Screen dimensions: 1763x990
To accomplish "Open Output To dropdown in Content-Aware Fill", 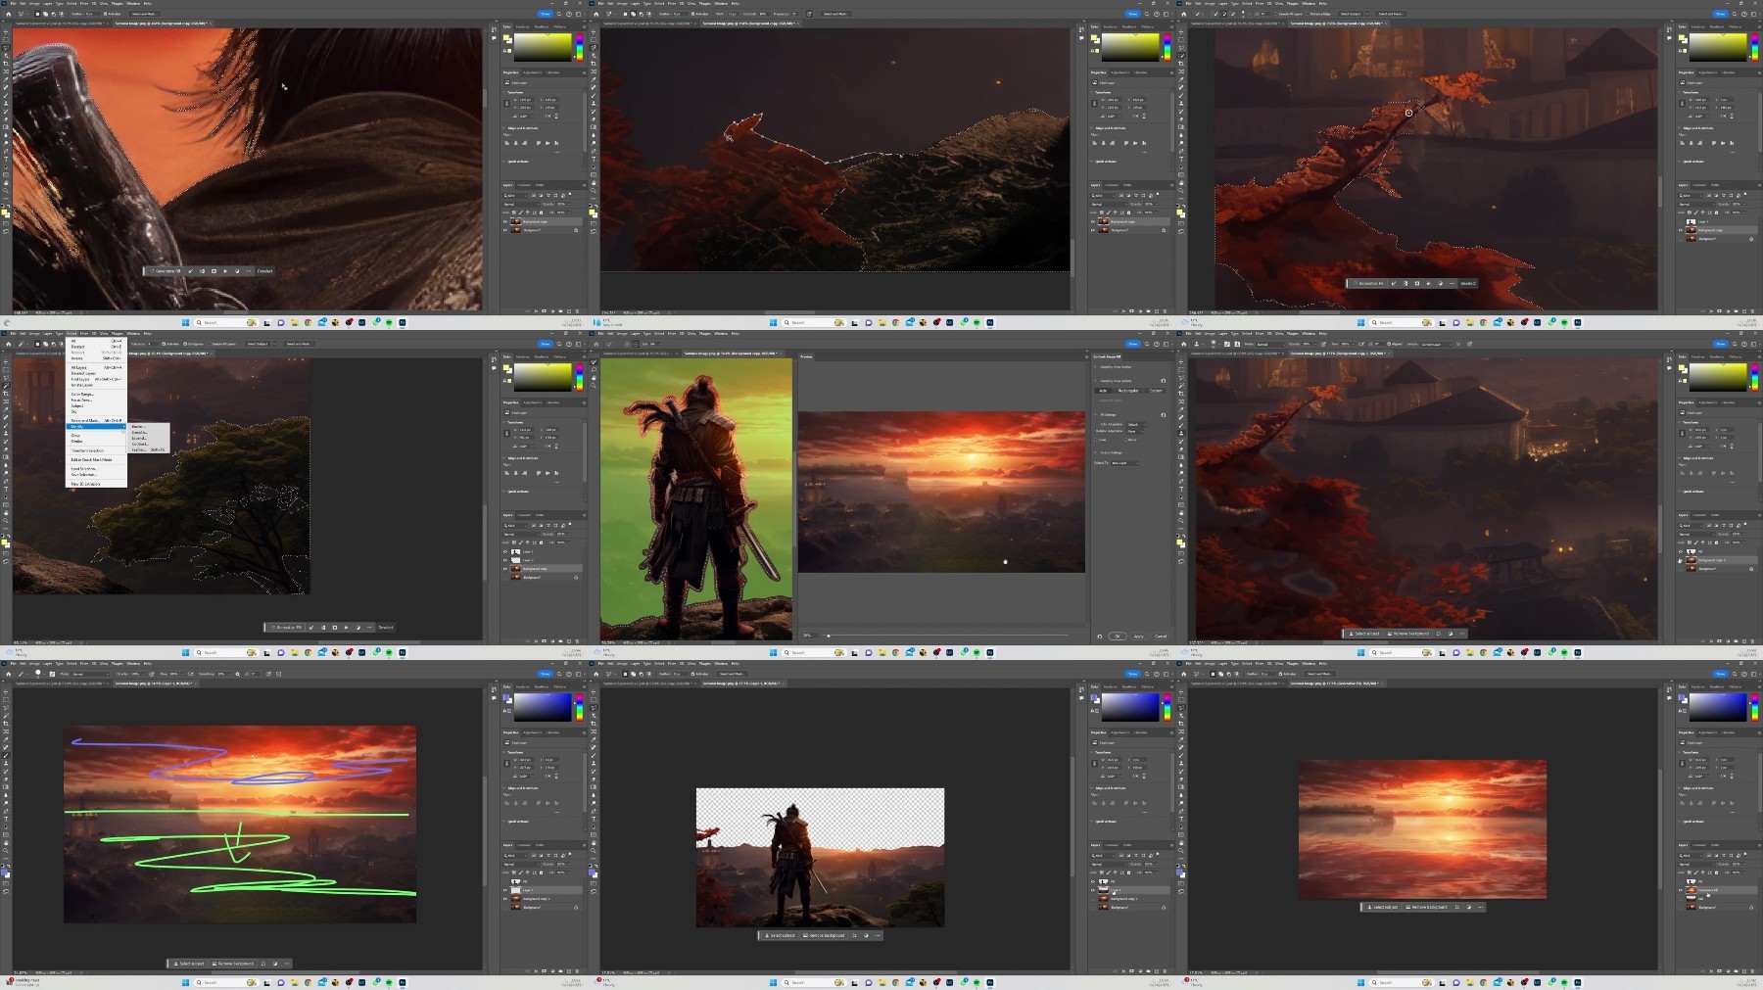I will click(x=1124, y=463).
